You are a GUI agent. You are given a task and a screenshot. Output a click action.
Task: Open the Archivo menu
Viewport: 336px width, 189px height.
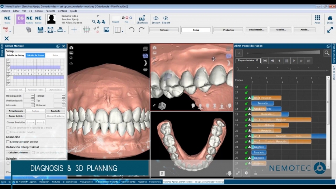[6, 11]
